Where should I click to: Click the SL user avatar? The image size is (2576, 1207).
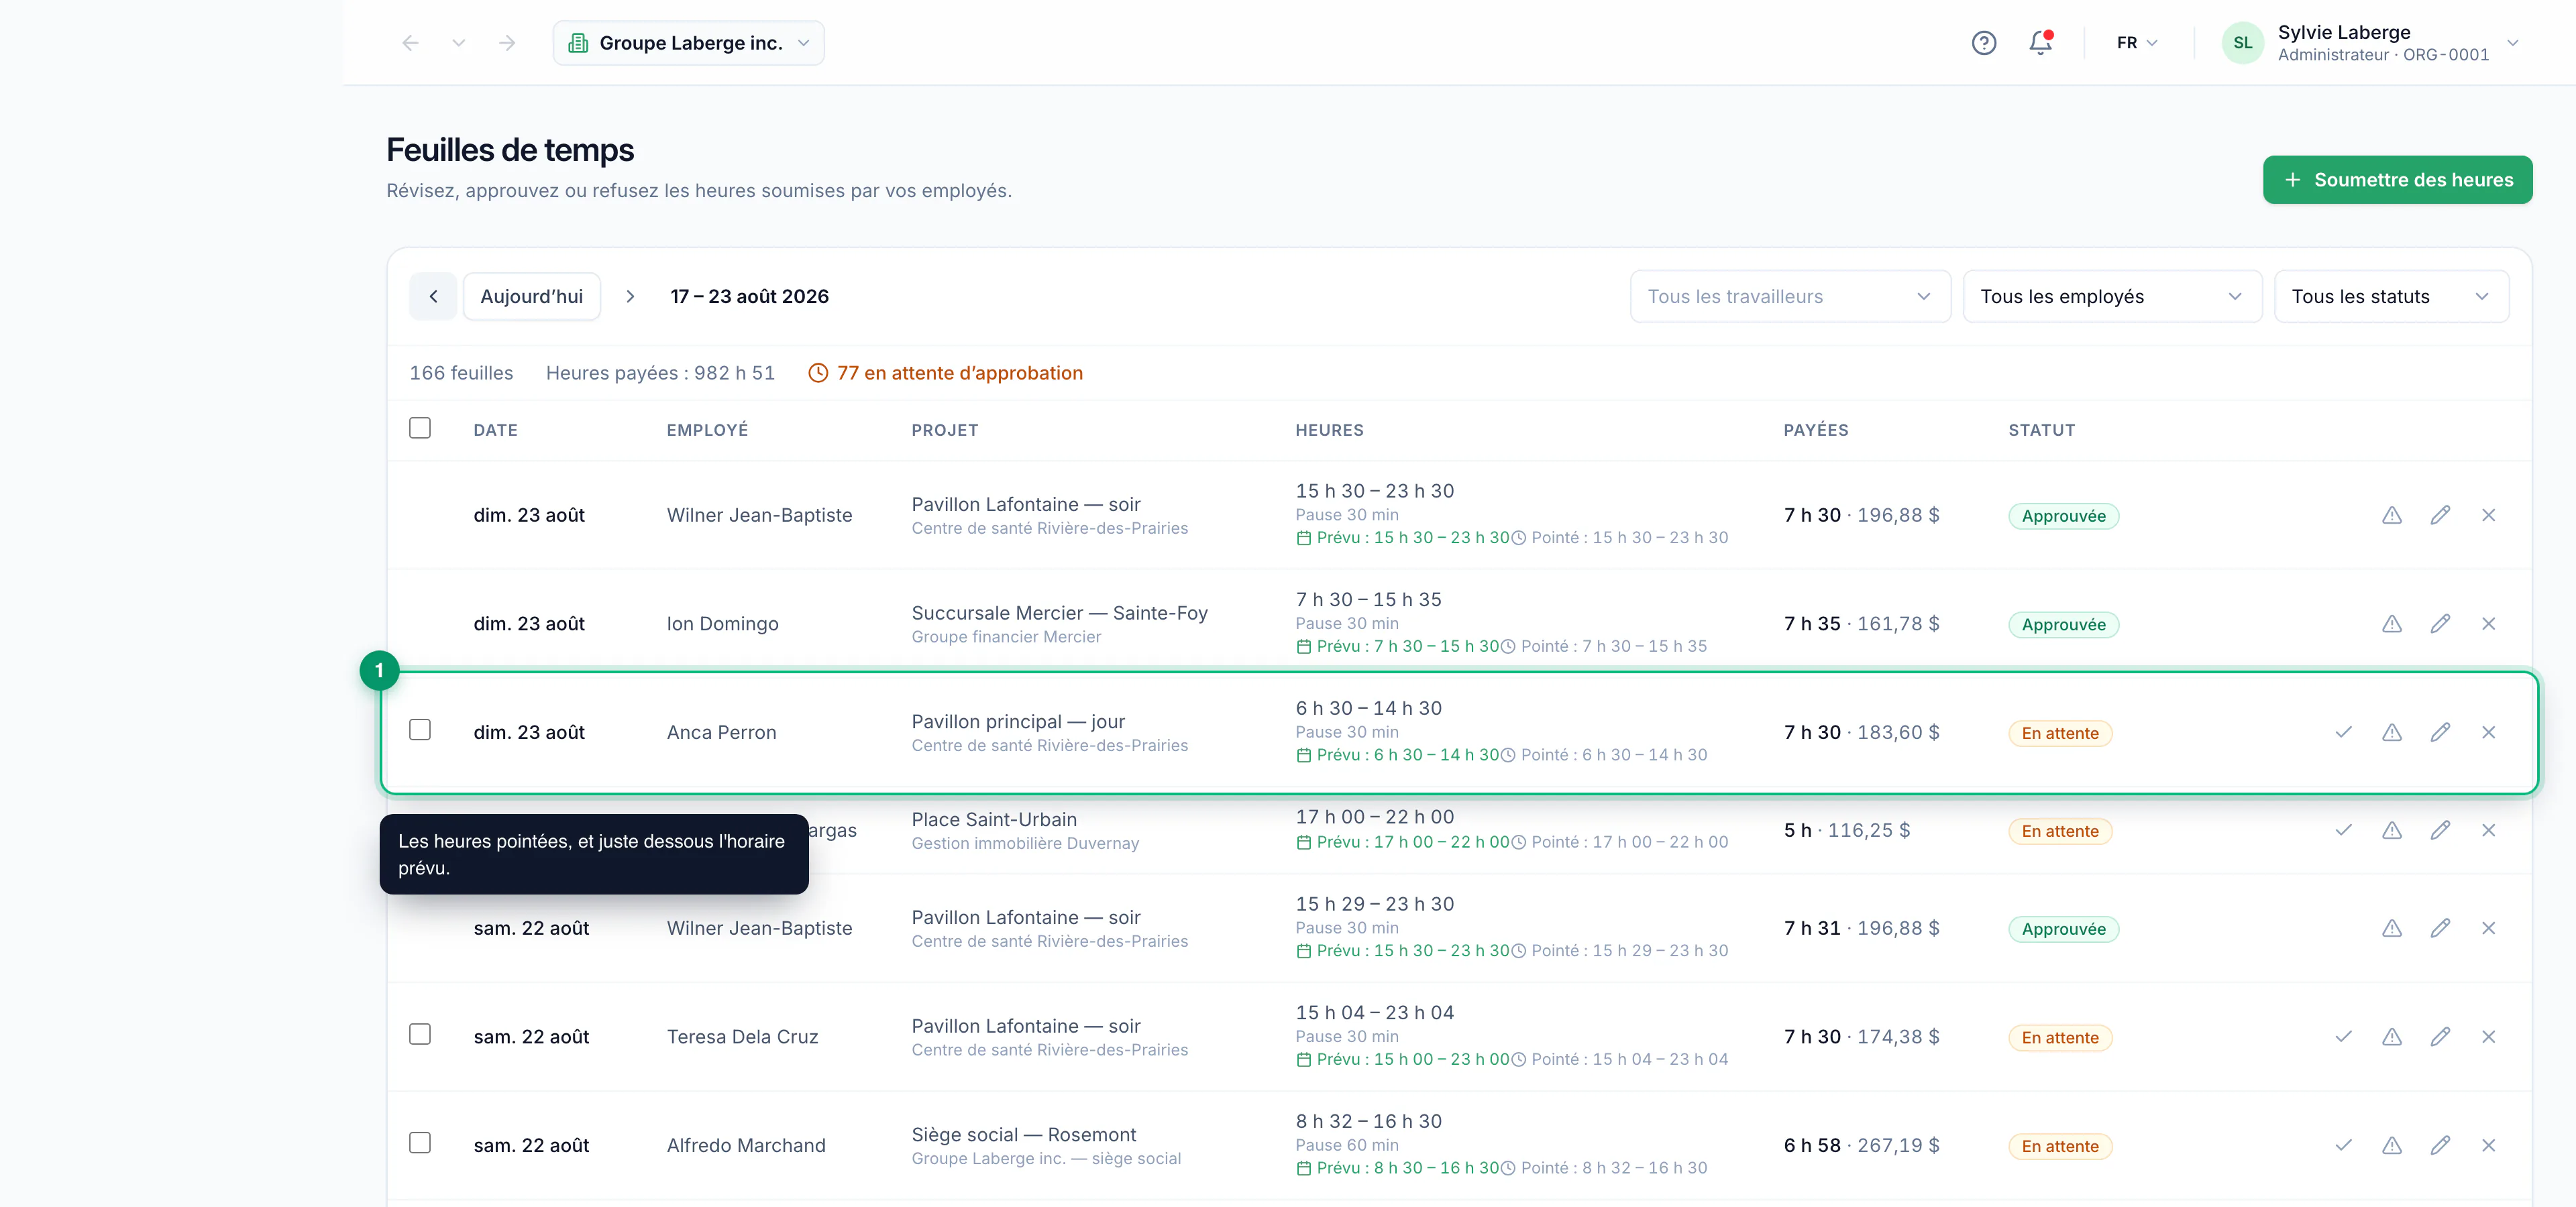2242,43
